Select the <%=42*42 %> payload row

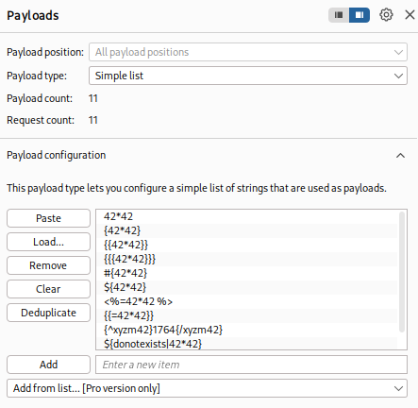(x=247, y=301)
